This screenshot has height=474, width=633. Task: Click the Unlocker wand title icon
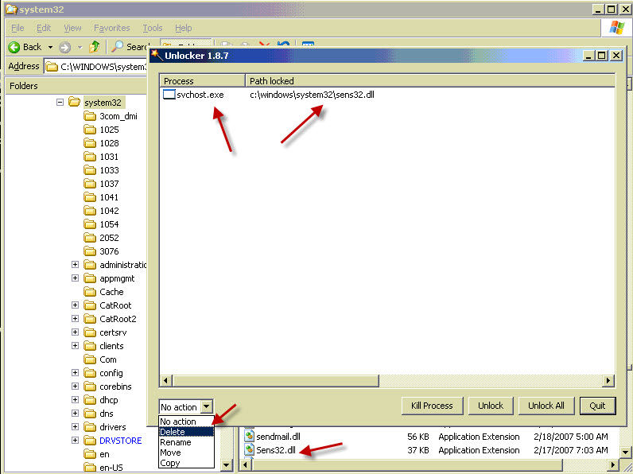(x=157, y=55)
